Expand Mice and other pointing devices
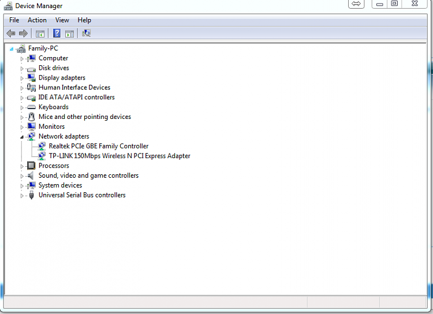Image resolution: width=433 pixels, height=314 pixels. (x=22, y=117)
